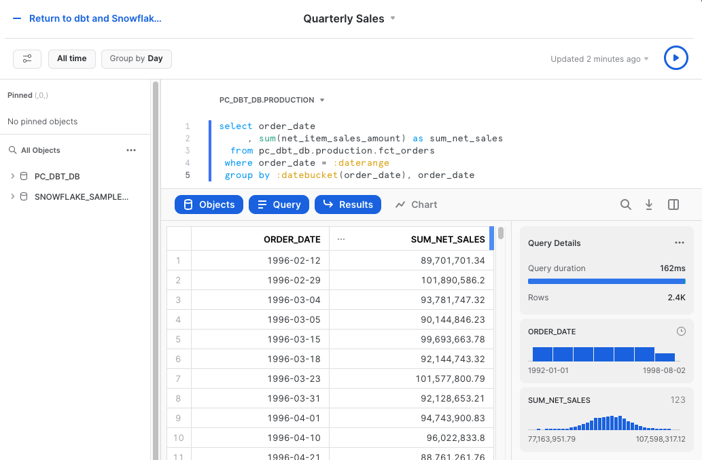Select the Query tab
This screenshot has height=460, width=702.
(279, 204)
